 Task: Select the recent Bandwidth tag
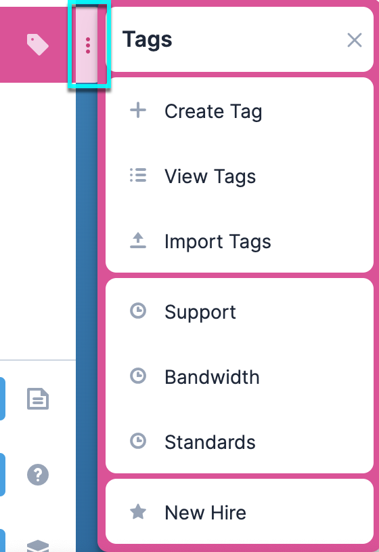click(239, 376)
